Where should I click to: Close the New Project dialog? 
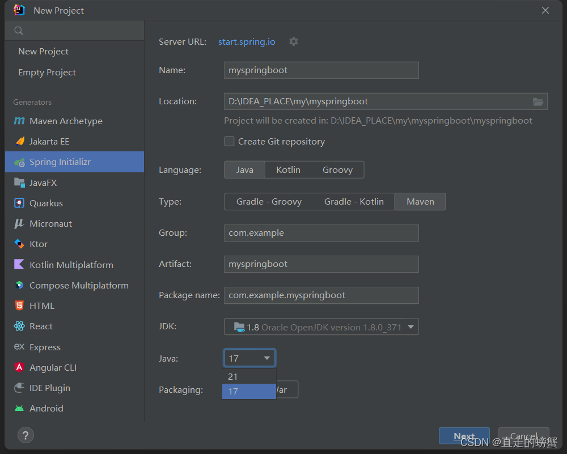click(x=545, y=10)
